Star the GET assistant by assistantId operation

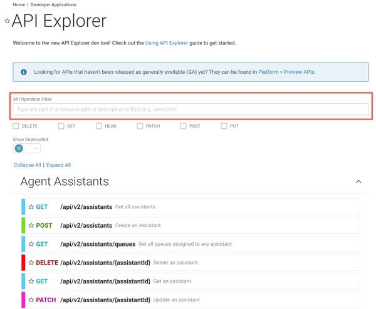[x=31, y=281]
